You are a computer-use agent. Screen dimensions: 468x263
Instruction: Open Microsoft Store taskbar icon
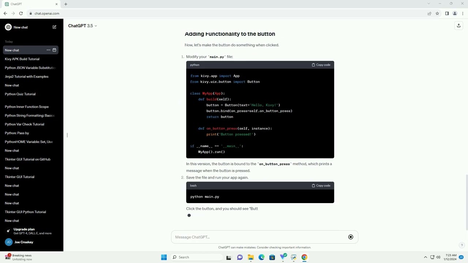pos(272,257)
